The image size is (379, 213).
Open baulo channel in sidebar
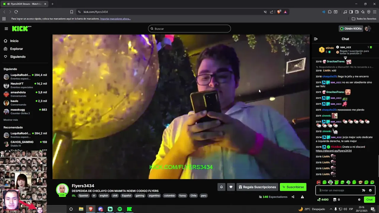[x=25, y=103]
